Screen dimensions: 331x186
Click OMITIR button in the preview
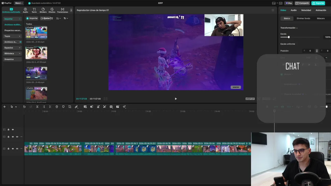pos(236,87)
